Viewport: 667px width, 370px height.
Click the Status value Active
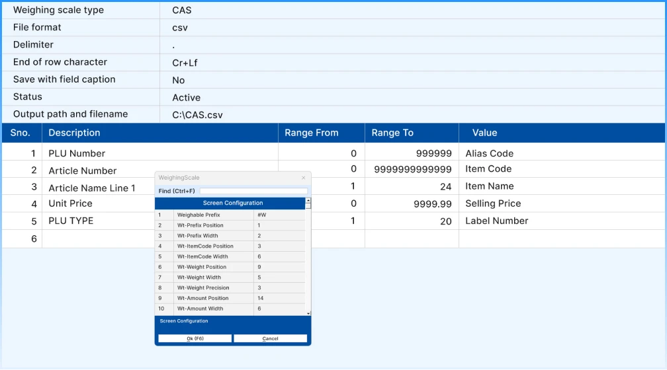[187, 98]
